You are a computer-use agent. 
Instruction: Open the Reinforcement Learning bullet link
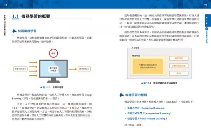[147, 119]
